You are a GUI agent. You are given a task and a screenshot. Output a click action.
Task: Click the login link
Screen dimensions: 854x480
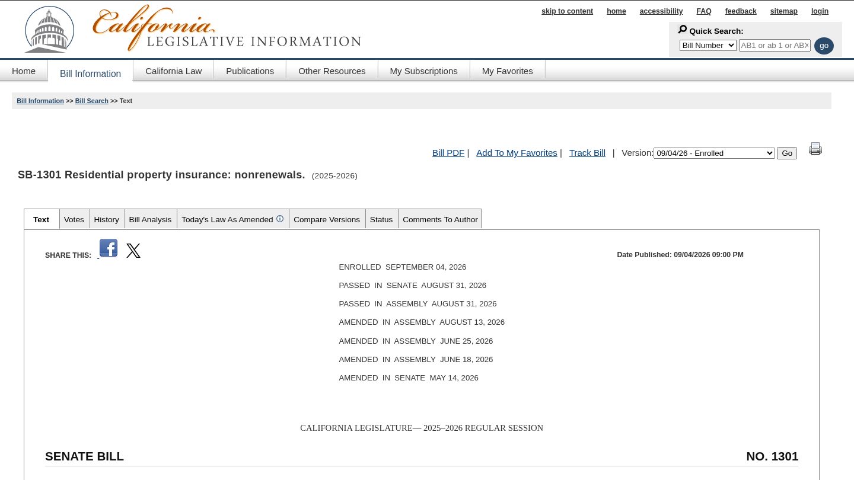[820, 11]
